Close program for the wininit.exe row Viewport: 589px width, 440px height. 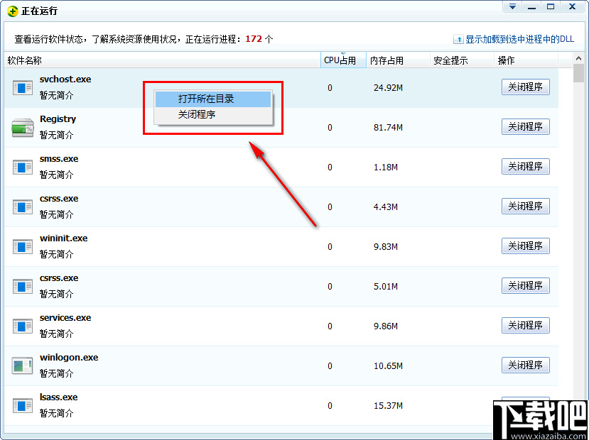[526, 246]
